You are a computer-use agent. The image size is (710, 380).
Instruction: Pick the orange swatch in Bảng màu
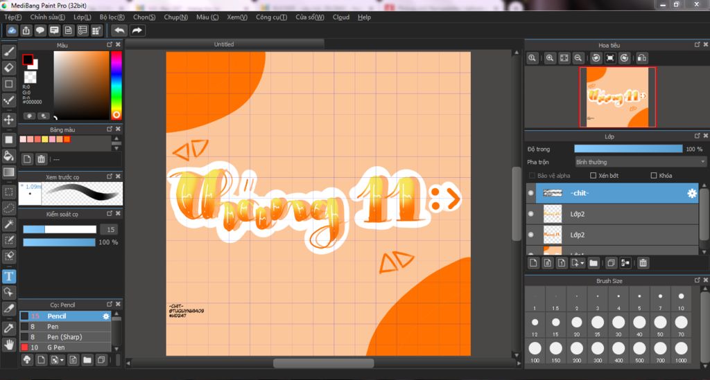[x=67, y=139]
